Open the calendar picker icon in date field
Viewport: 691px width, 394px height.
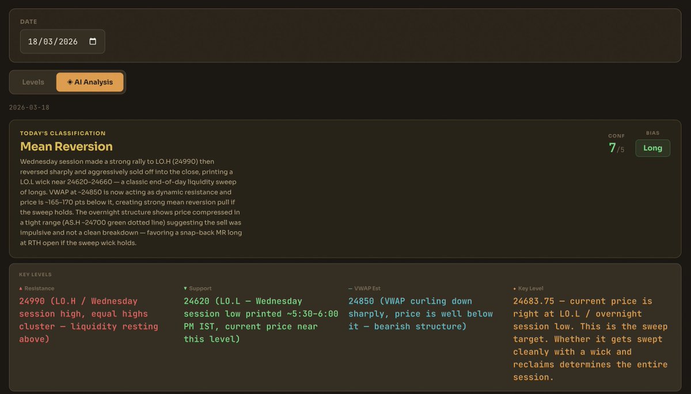pyautogui.click(x=93, y=41)
